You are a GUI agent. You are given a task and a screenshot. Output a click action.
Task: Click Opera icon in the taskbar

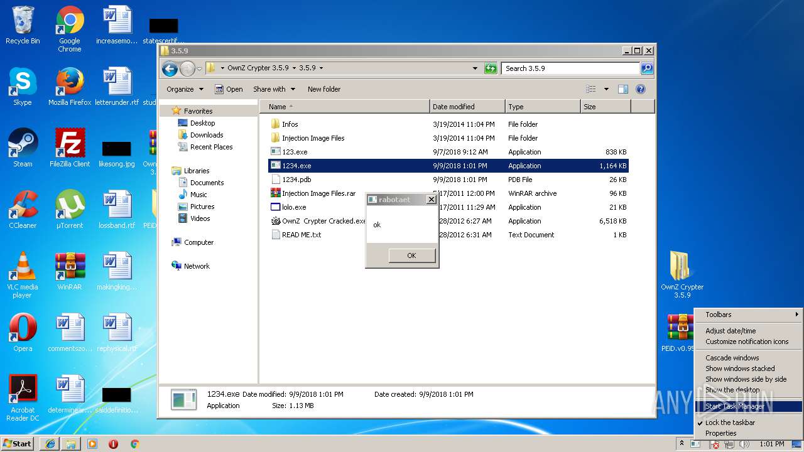[113, 444]
